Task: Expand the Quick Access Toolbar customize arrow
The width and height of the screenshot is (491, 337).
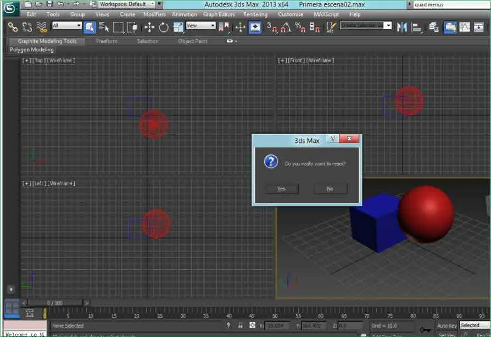Action: [159, 4]
